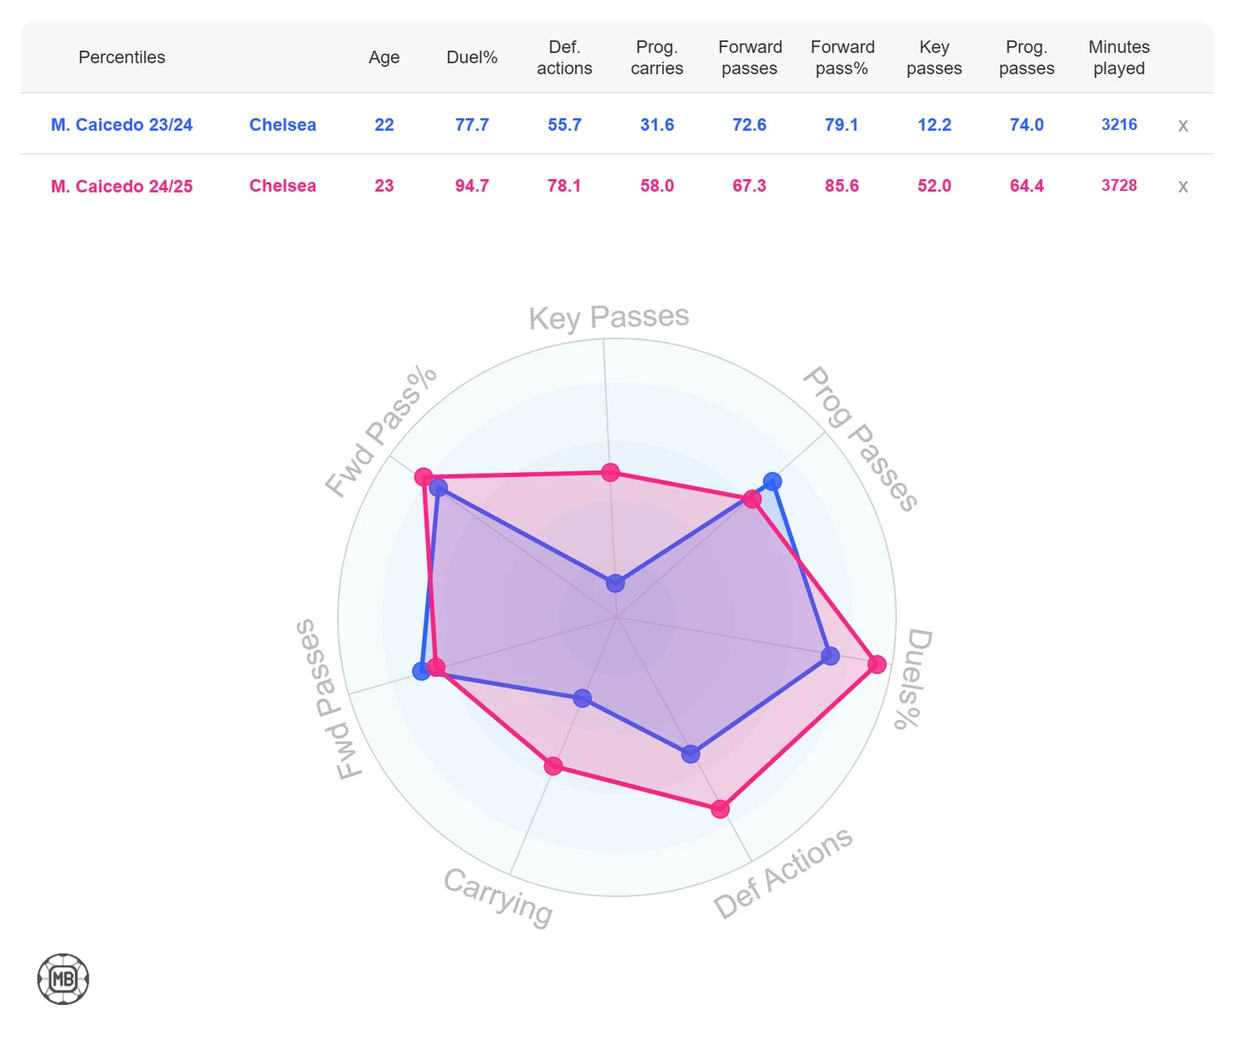
Task: Select the pink Key Passes radar point
Action: (x=610, y=472)
